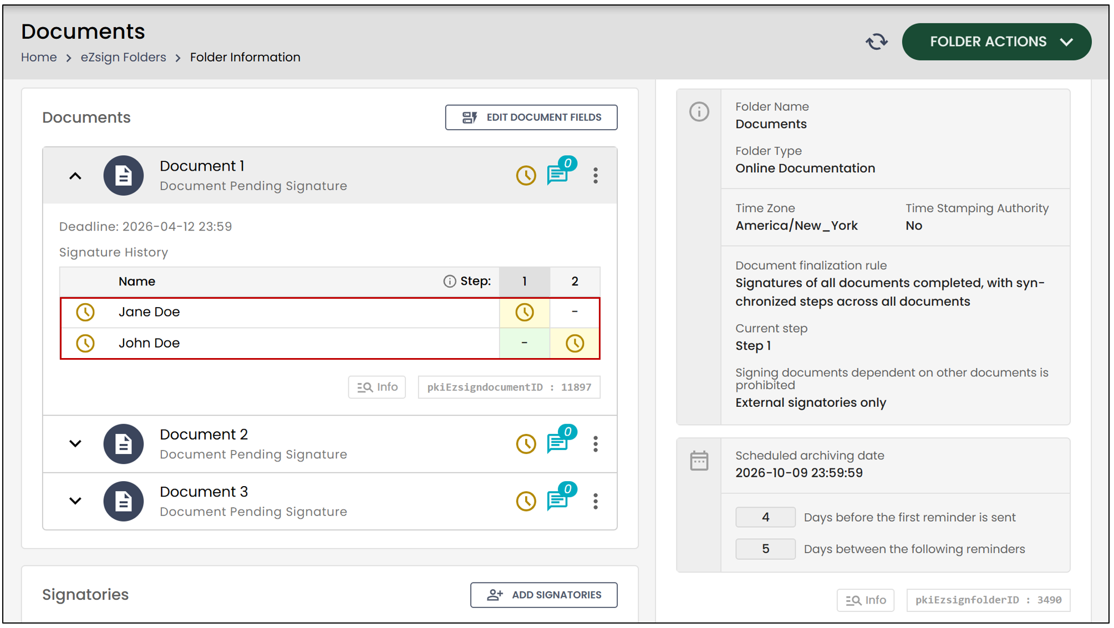1114x628 pixels.
Task: Open Document 1 three-dot options menu
Action: 596,176
